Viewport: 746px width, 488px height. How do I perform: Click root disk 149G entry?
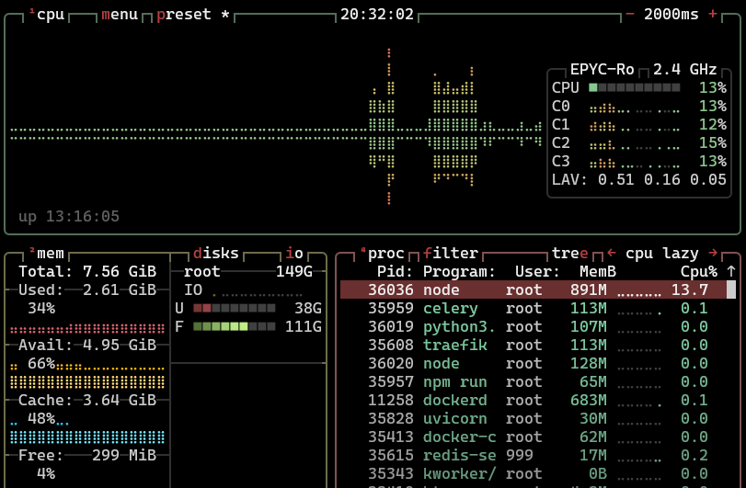(x=247, y=271)
